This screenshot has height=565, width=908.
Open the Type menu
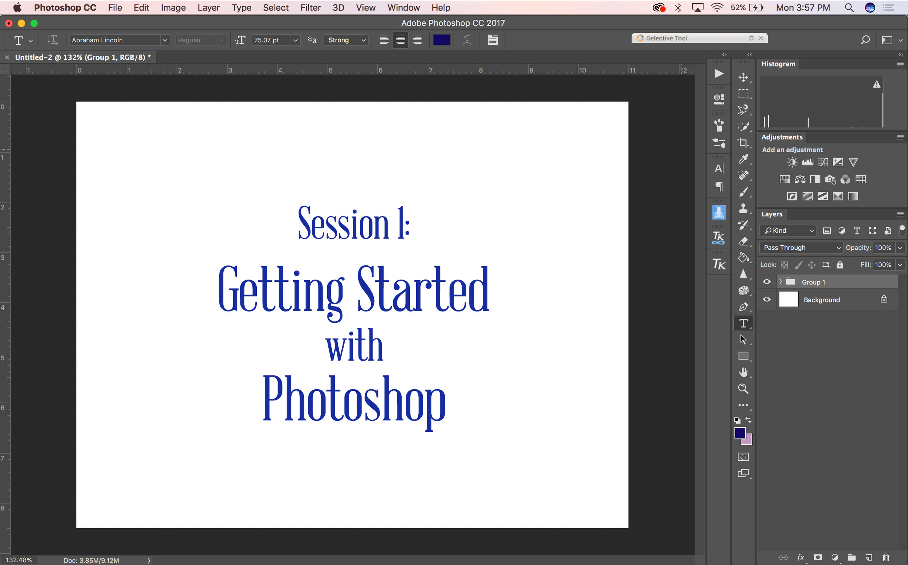(242, 8)
